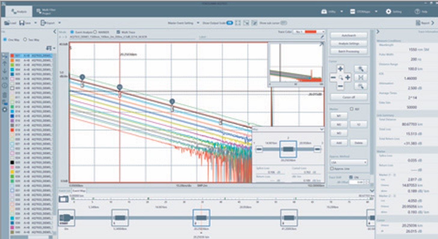Click the middle display icon left of Show sub cursor
The height and width of the screenshot is (239, 438).
[246, 23]
